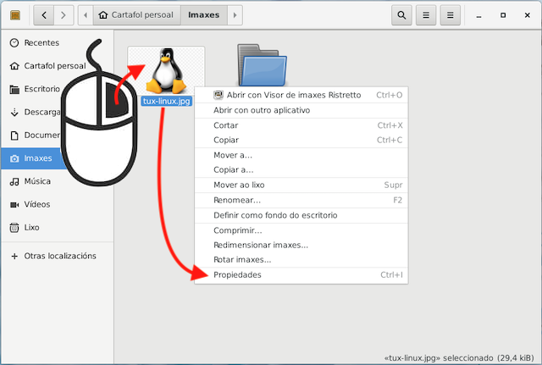Go back with the left arrow button
The width and height of the screenshot is (542, 365).
click(43, 15)
